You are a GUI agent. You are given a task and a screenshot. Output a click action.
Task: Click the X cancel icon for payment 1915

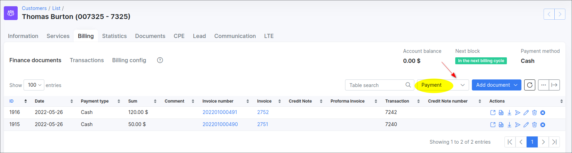pyautogui.click(x=543, y=125)
